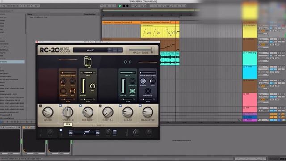Image resolution: width=286 pixels, height=161 pixels.
Task: Click the RC-20 WOBBLE knob
Action: coord(67,112)
